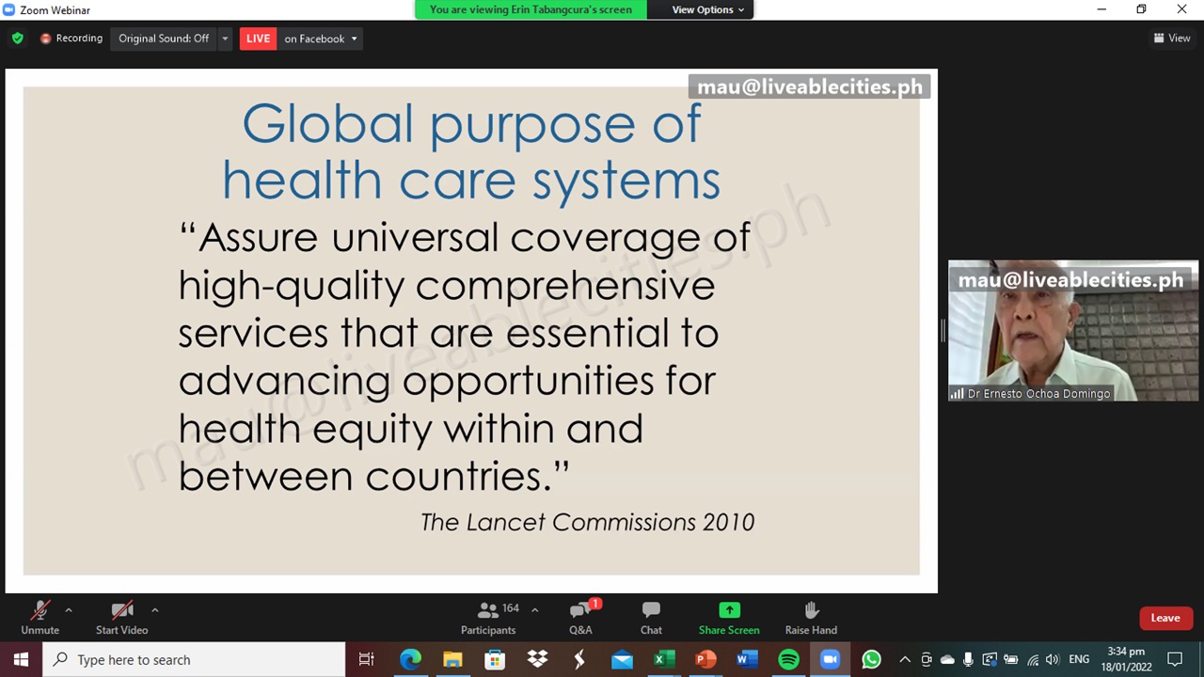Click the active Zoom taskbar icon
1204x677 pixels.
pyautogui.click(x=830, y=659)
